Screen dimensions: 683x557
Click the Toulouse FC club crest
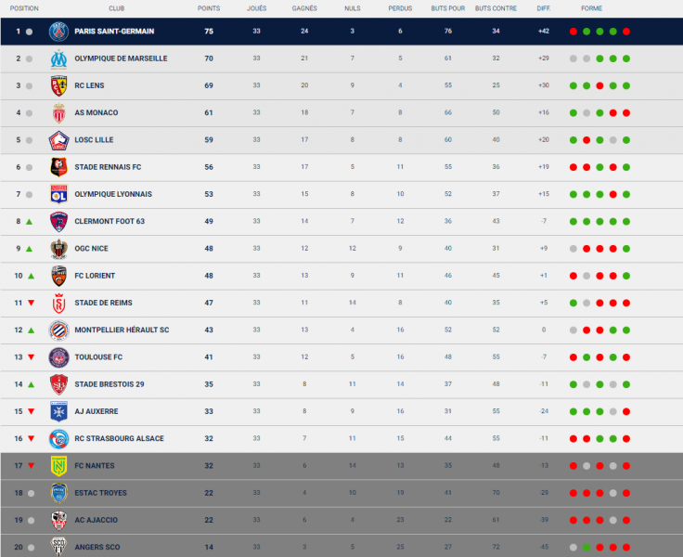click(59, 357)
